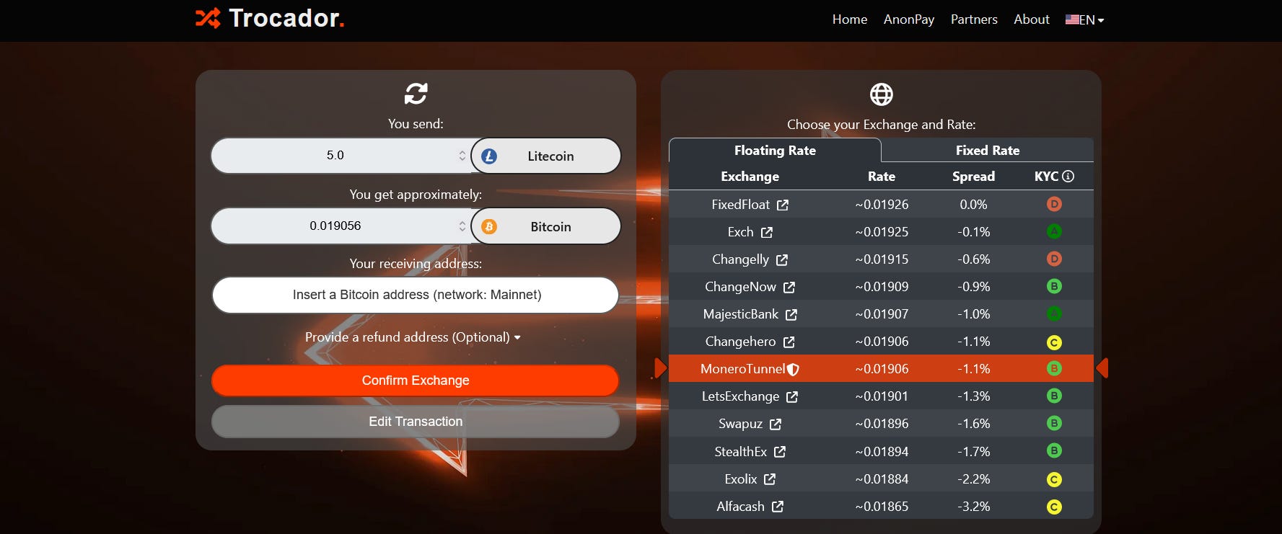Image resolution: width=1282 pixels, height=534 pixels.
Task: Open the ChangeNow external link icon
Action: pyautogui.click(x=789, y=287)
